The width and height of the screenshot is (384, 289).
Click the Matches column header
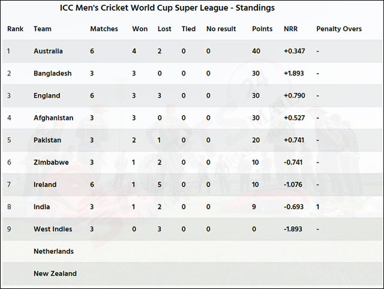pyautogui.click(x=104, y=29)
